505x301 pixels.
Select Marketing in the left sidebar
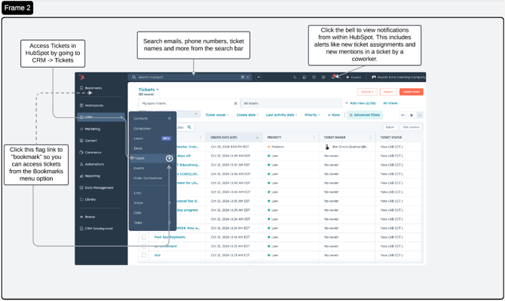(x=93, y=129)
